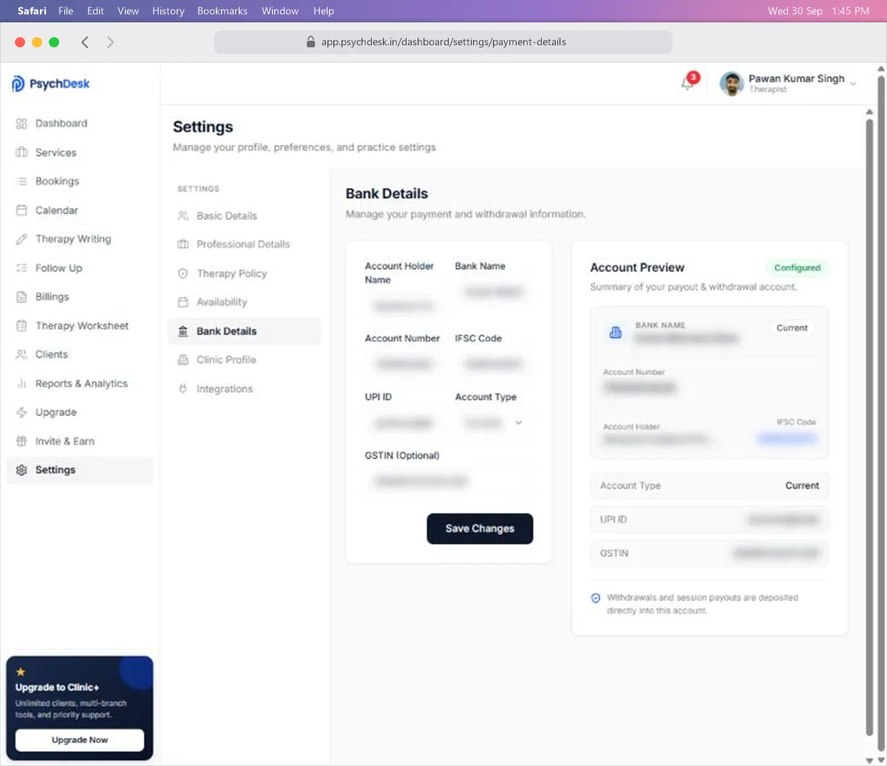Image resolution: width=887 pixels, height=766 pixels.
Task: Click the clock showing 1:45 PM
Action: click(x=850, y=11)
